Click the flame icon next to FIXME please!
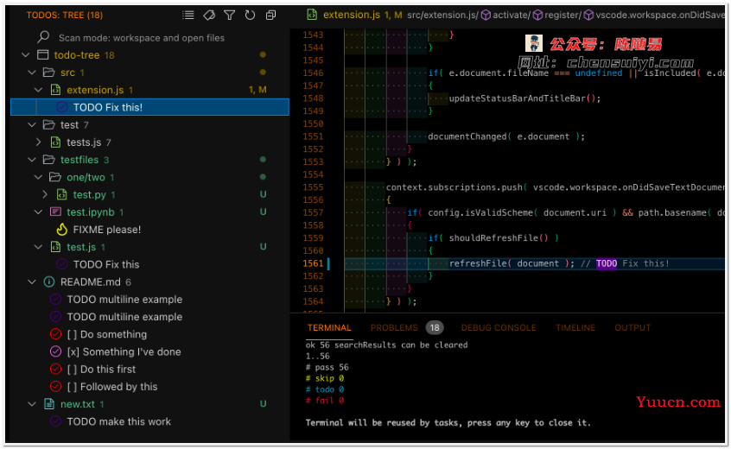The image size is (731, 449). click(61, 230)
